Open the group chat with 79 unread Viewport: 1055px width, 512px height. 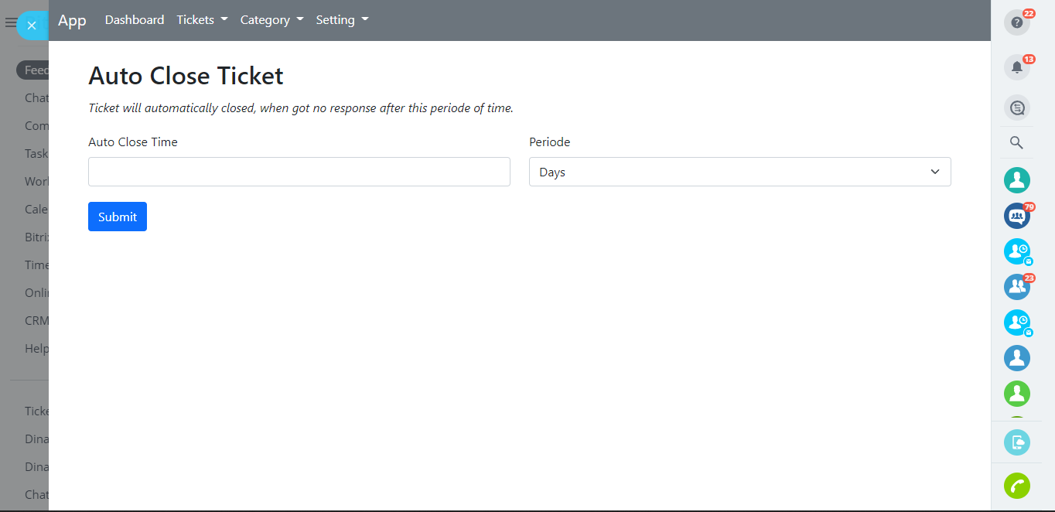click(x=1016, y=217)
